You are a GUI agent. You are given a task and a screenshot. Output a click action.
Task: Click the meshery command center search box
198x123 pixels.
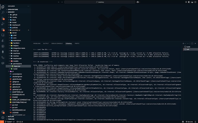100,2
